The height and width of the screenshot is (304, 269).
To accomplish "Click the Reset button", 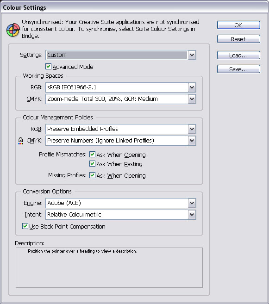I will point(238,39).
